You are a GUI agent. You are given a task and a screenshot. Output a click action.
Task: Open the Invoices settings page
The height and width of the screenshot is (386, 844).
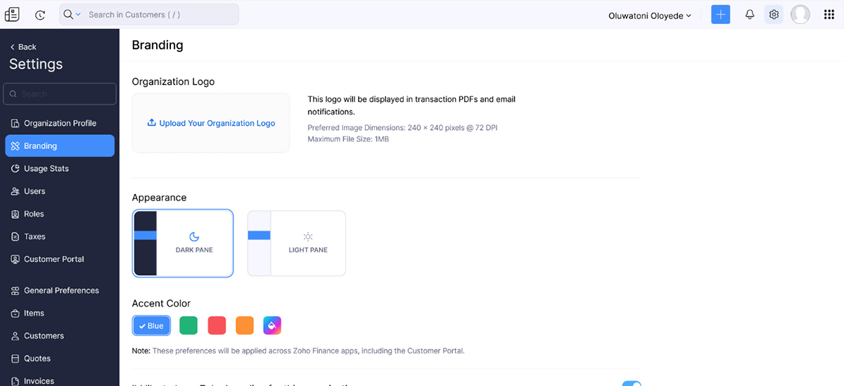60,380
